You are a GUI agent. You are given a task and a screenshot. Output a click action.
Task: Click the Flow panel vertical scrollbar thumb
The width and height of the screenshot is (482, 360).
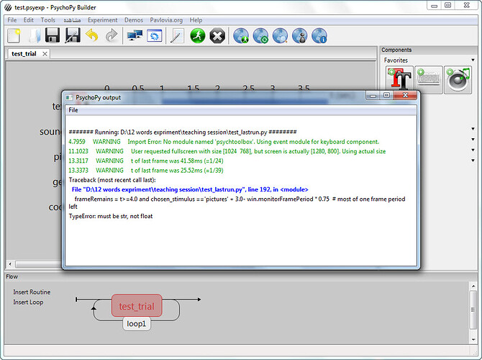(473, 310)
